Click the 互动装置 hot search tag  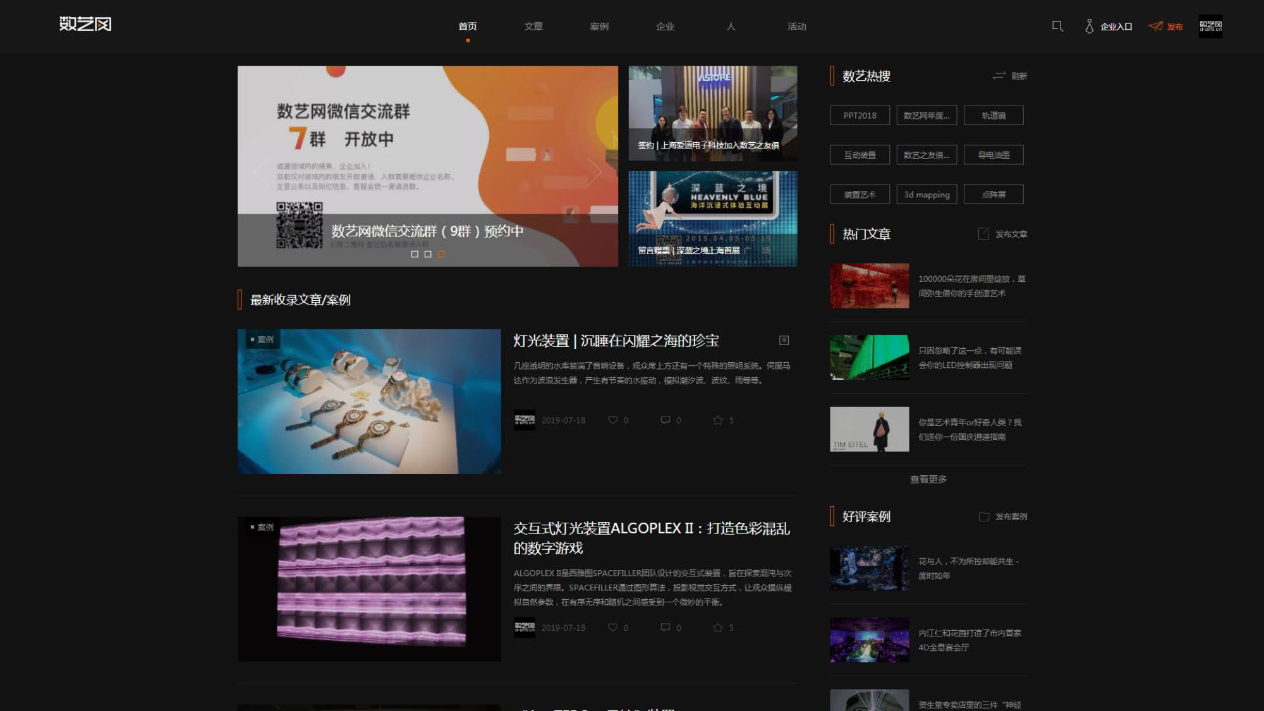(x=860, y=155)
